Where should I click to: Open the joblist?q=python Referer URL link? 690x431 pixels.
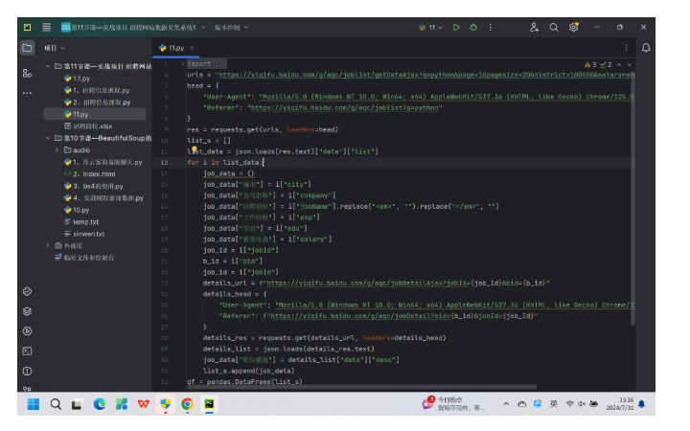point(345,107)
